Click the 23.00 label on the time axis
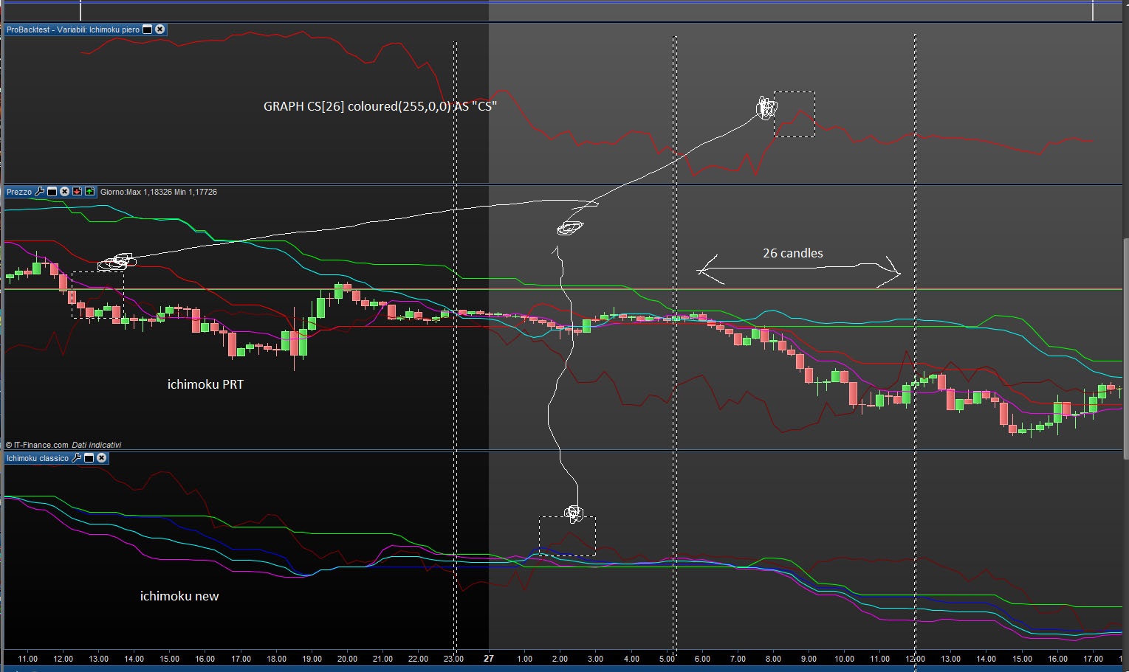 click(x=453, y=659)
